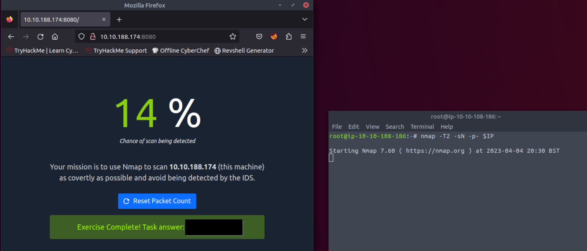Bookmark this page with star icon

click(233, 37)
